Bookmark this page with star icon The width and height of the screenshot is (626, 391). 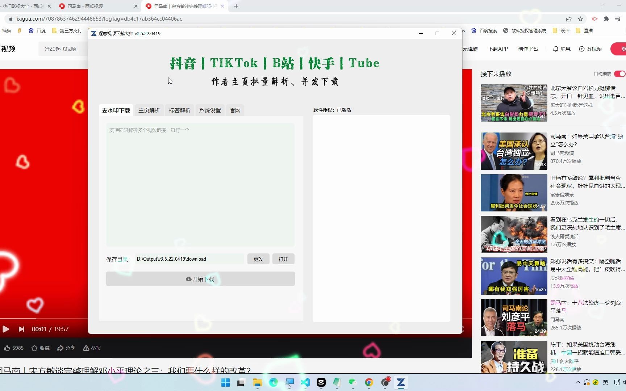pyautogui.click(x=580, y=19)
